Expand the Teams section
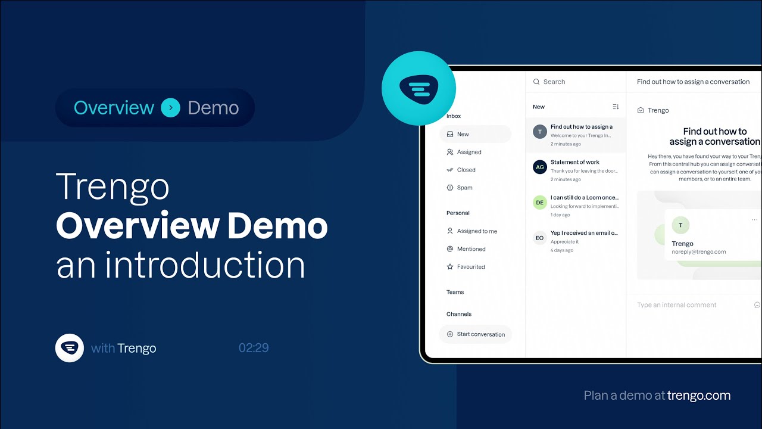Image resolution: width=762 pixels, height=429 pixels. (x=455, y=292)
